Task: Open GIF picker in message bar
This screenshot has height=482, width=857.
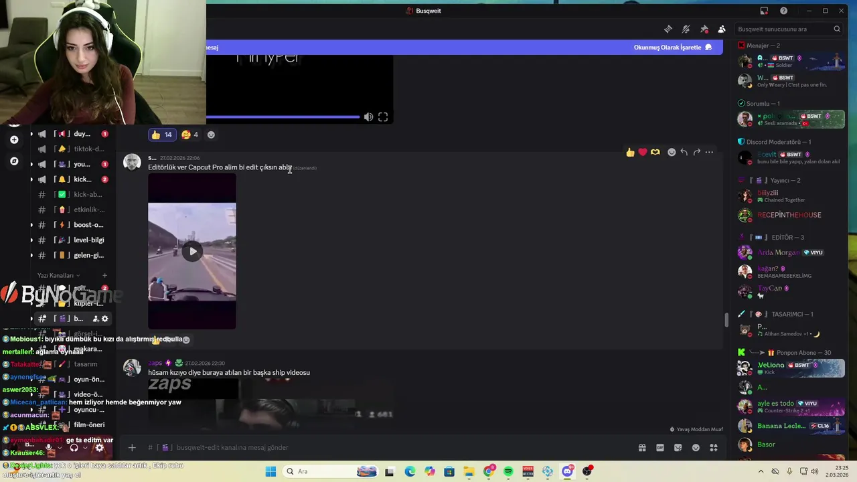Action: click(660, 447)
